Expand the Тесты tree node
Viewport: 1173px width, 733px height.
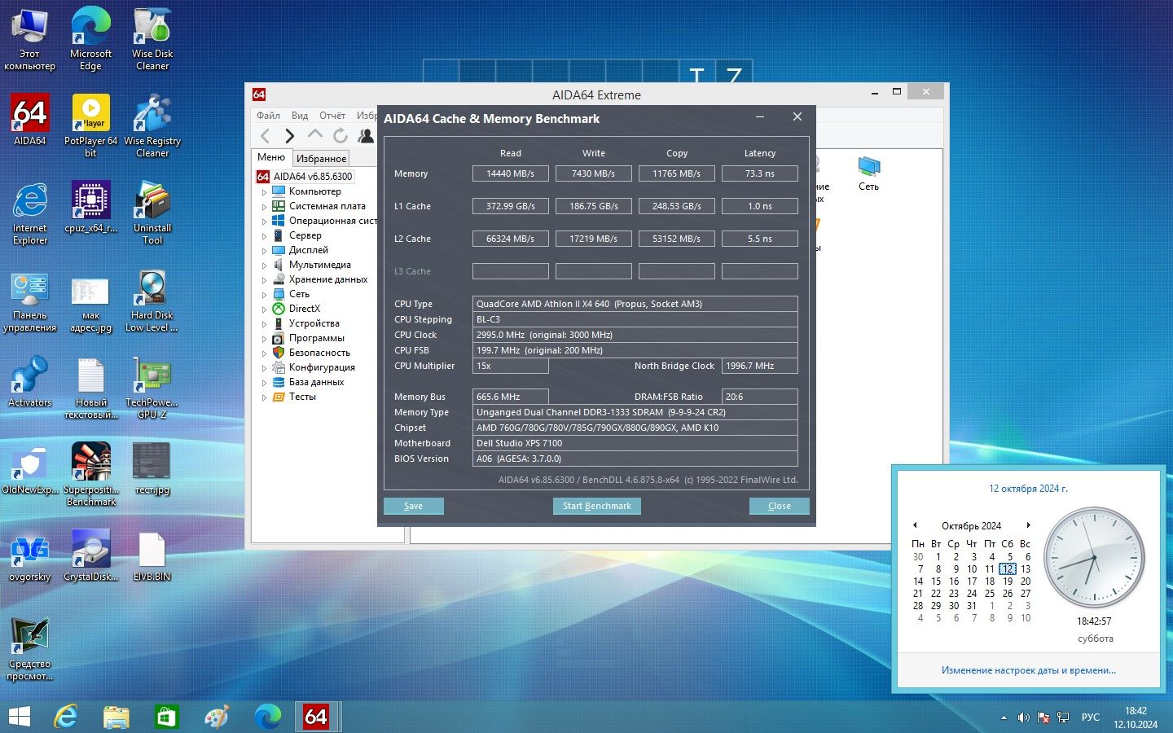click(x=264, y=397)
